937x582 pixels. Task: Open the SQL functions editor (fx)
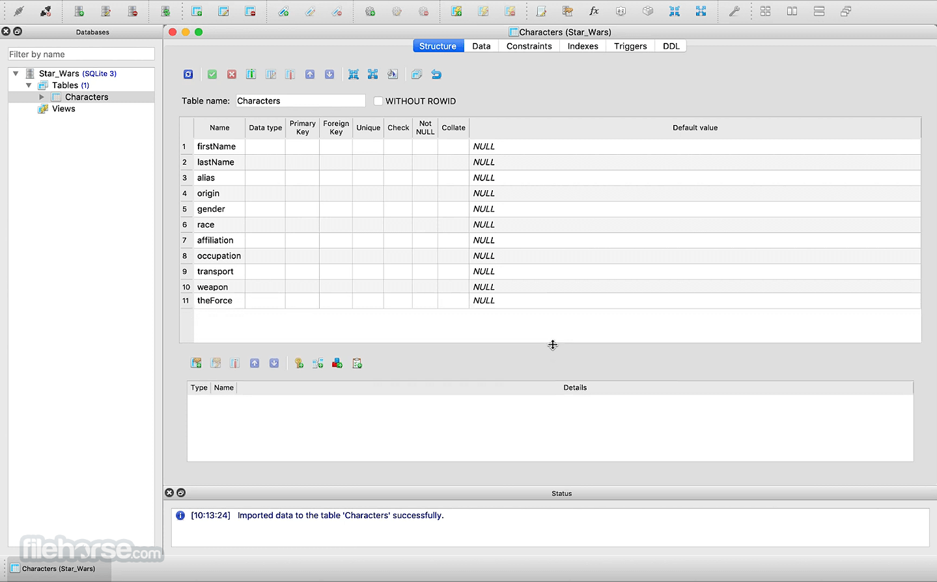coord(594,11)
